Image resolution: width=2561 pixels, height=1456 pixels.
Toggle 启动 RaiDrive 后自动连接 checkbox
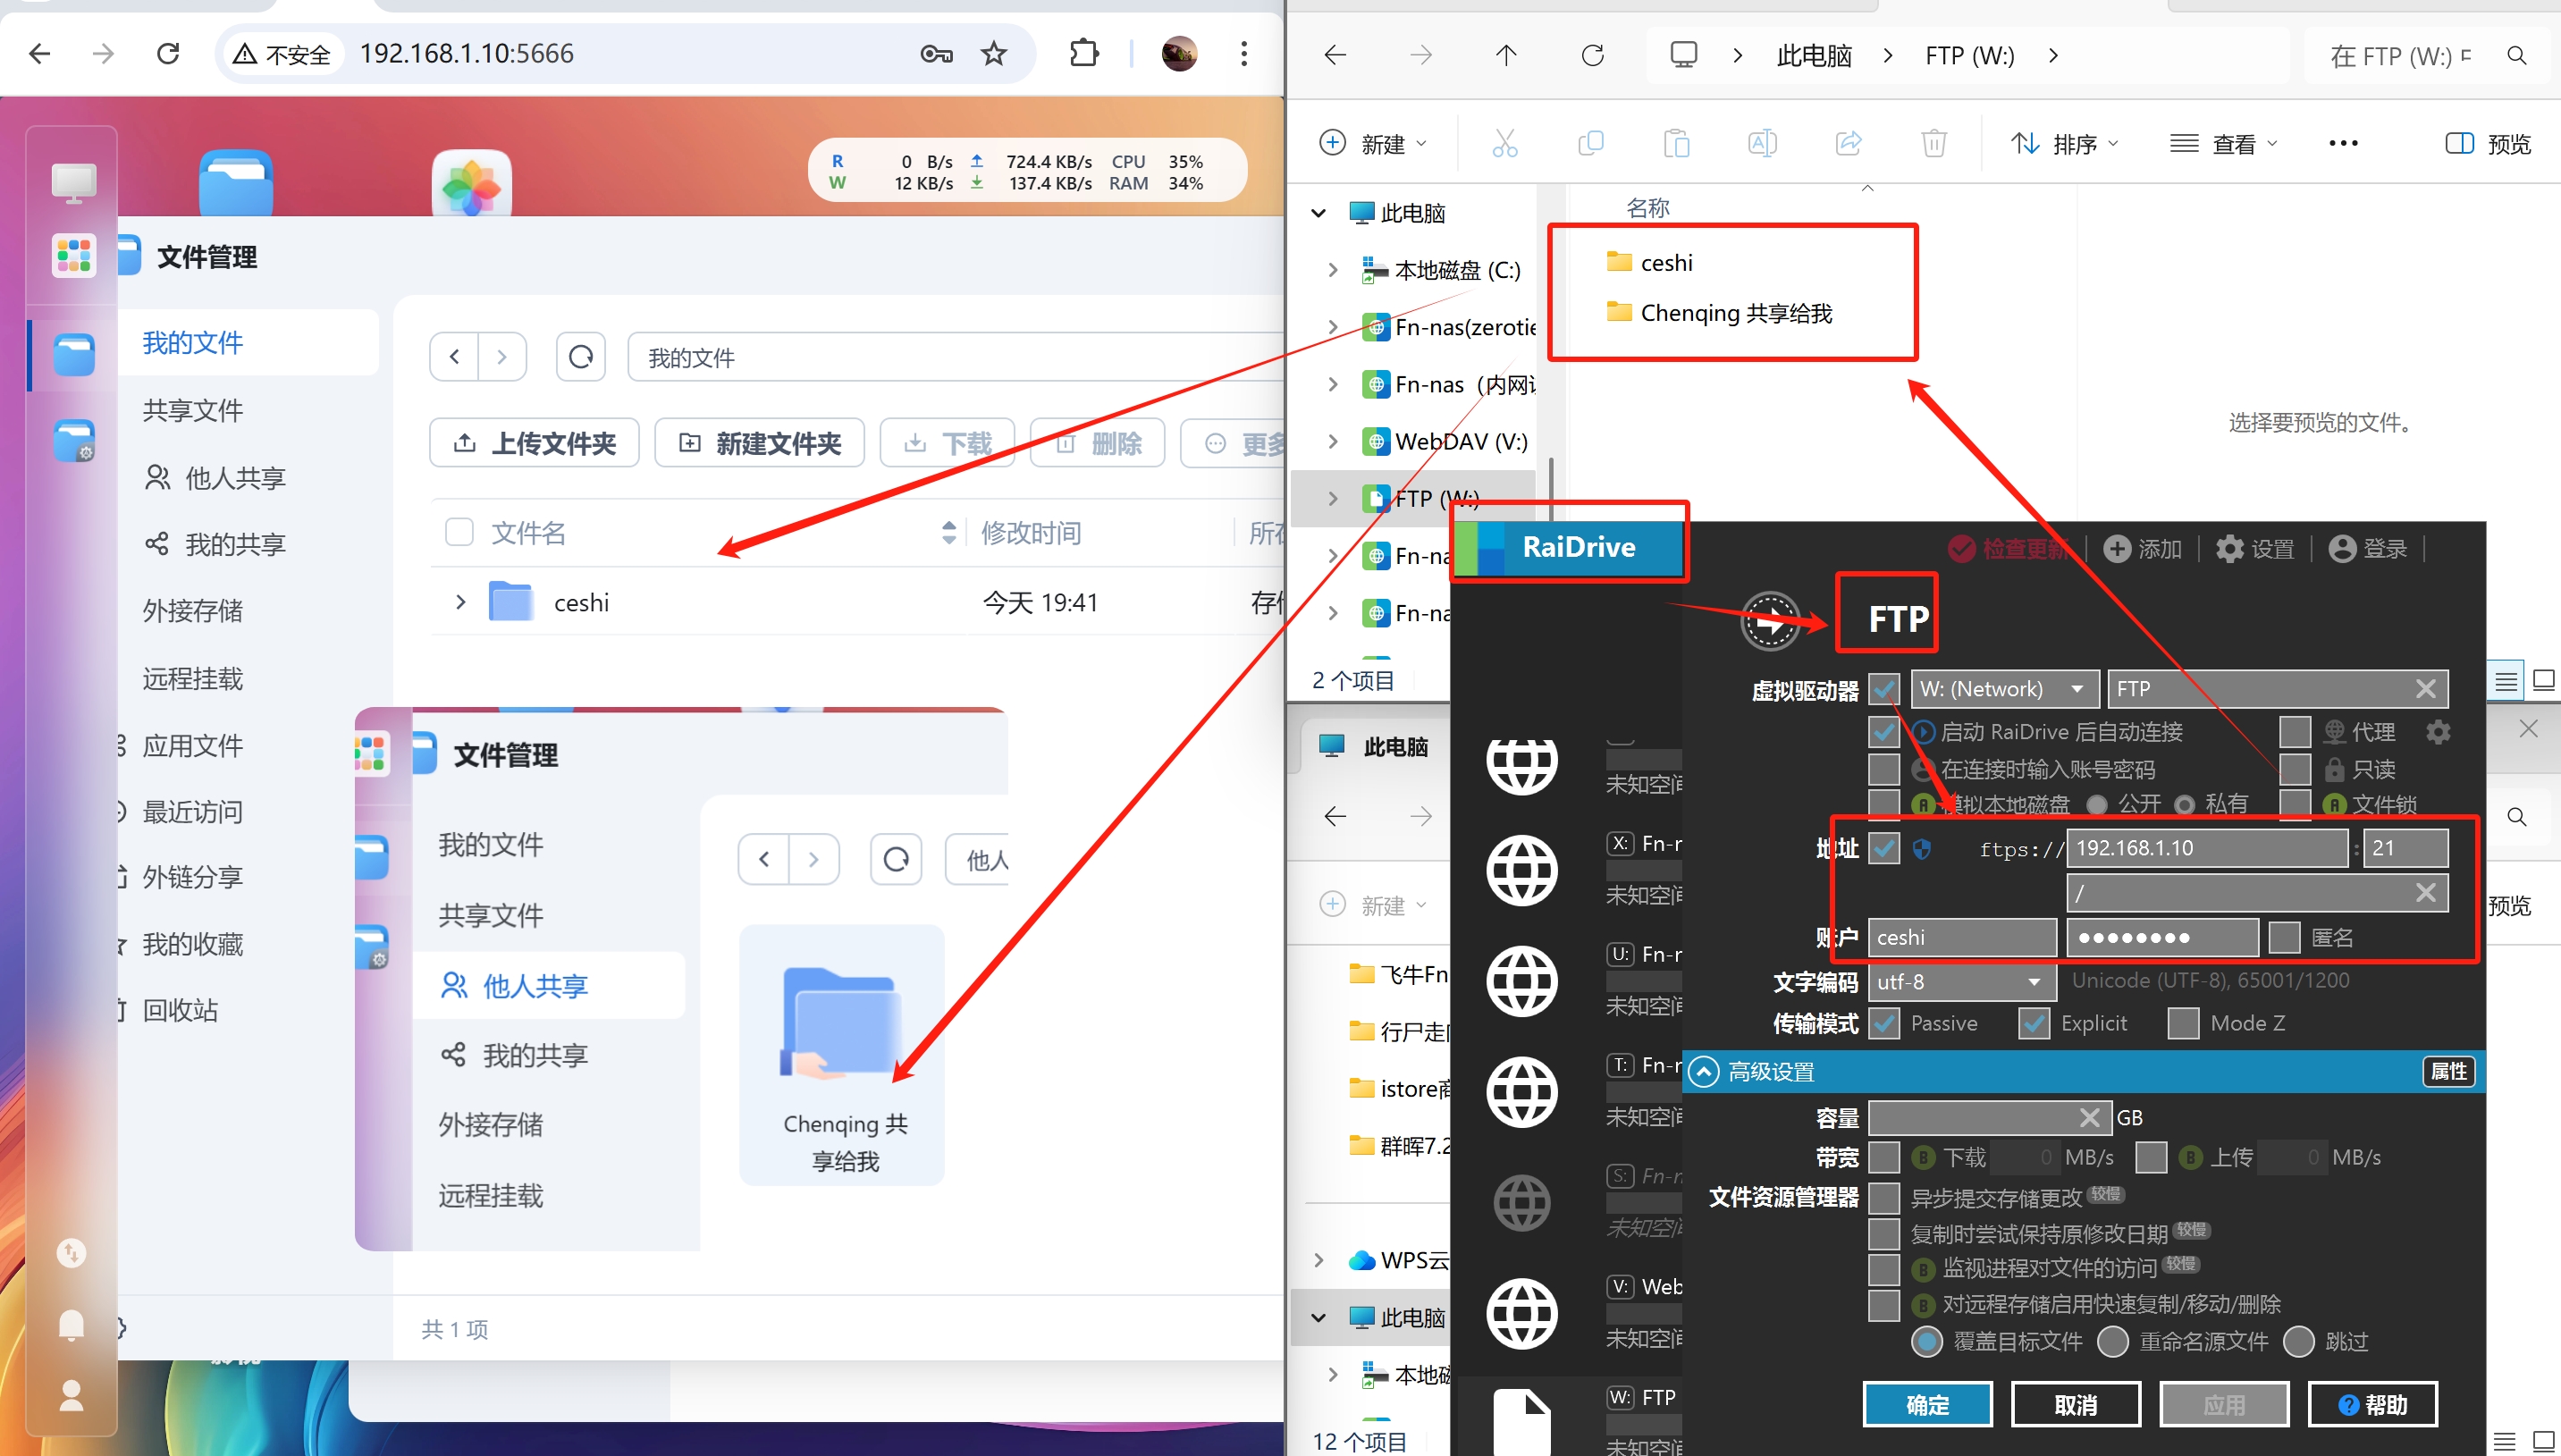(x=1884, y=732)
